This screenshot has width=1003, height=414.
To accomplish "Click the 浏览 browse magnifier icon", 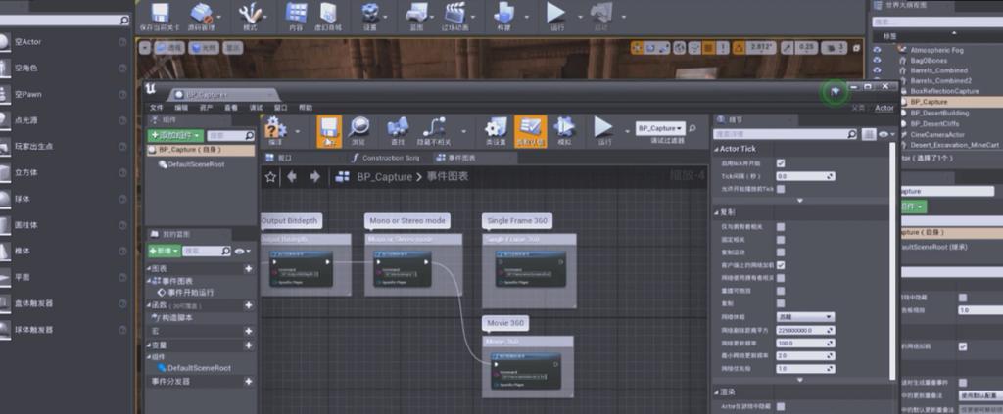I will click(x=358, y=128).
